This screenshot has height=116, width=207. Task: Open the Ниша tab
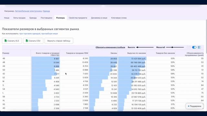[6, 18]
